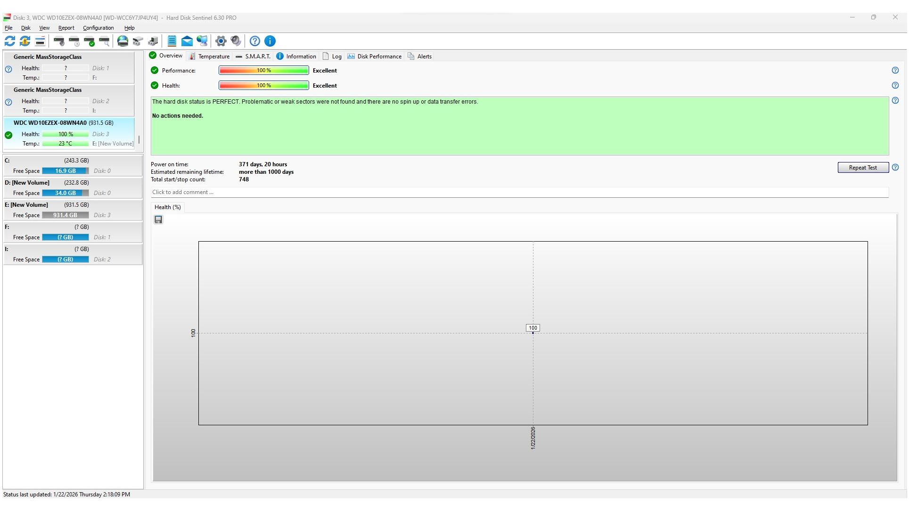This screenshot has height=511, width=909.
Task: Click the Refresh status toolbar icon
Action: 10,41
